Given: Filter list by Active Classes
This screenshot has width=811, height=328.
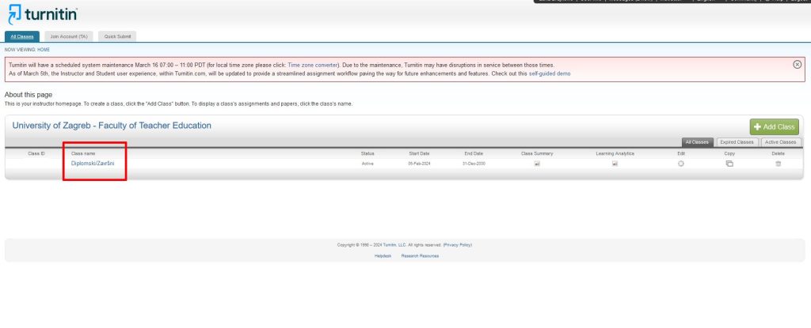Looking at the screenshot, I should (x=781, y=142).
